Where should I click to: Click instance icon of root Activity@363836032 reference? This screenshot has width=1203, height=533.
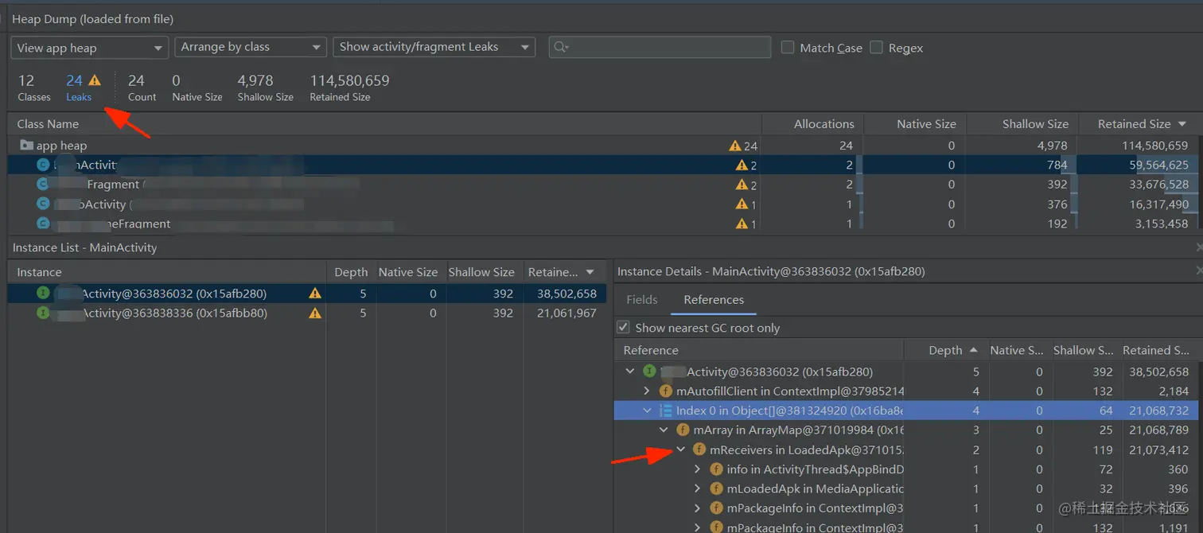pyautogui.click(x=649, y=372)
